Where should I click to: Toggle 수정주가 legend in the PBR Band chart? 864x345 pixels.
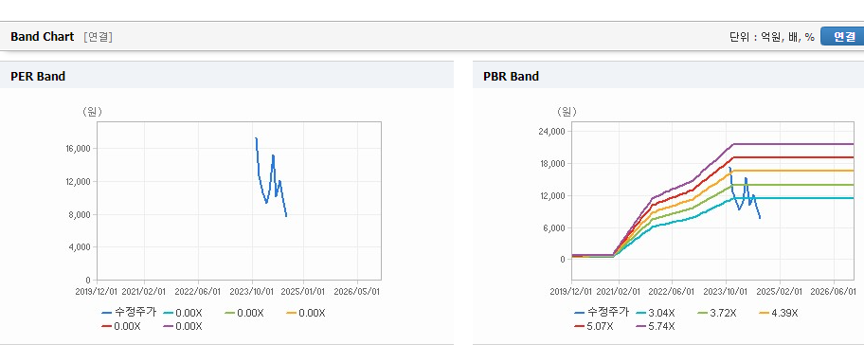[x=602, y=313]
